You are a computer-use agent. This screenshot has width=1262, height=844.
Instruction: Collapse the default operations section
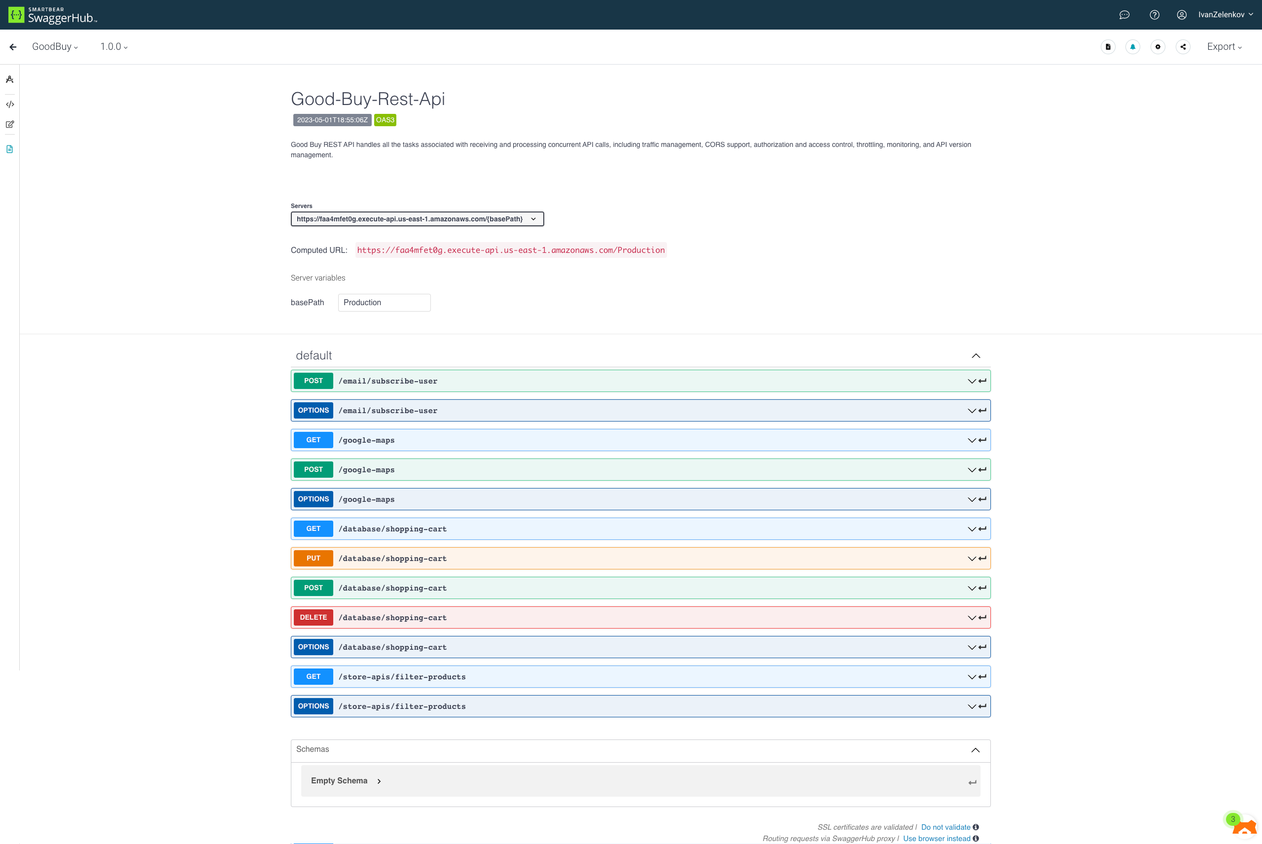pyautogui.click(x=975, y=356)
